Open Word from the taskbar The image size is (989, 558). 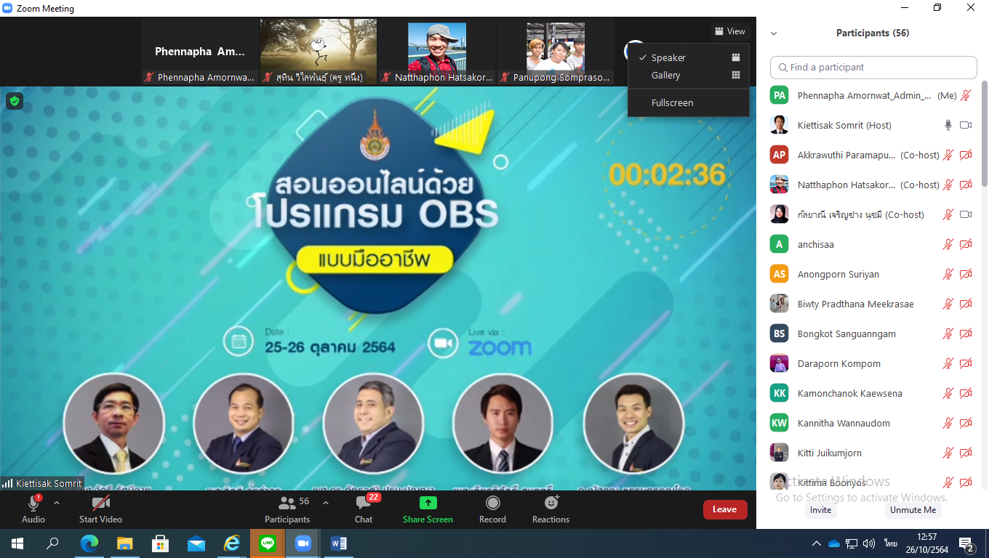(x=339, y=543)
